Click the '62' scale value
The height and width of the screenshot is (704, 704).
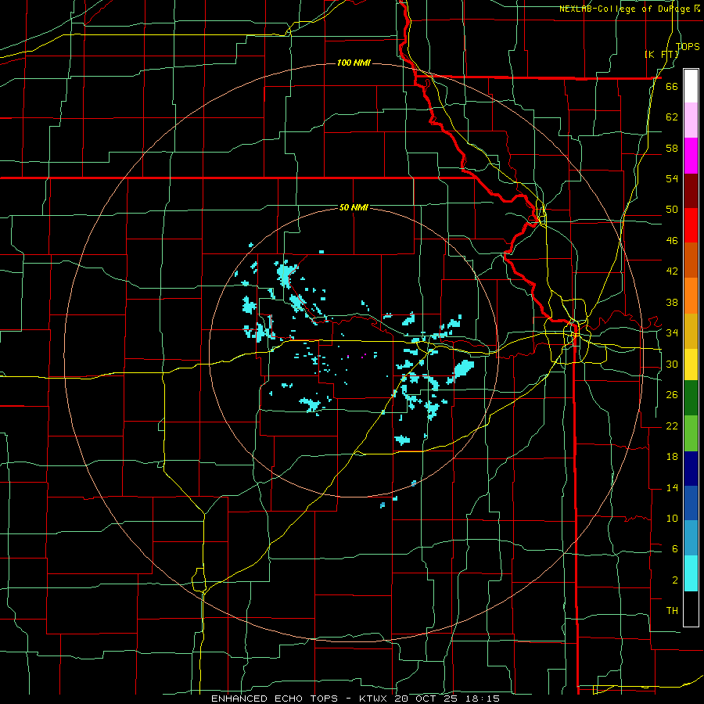coord(672,117)
